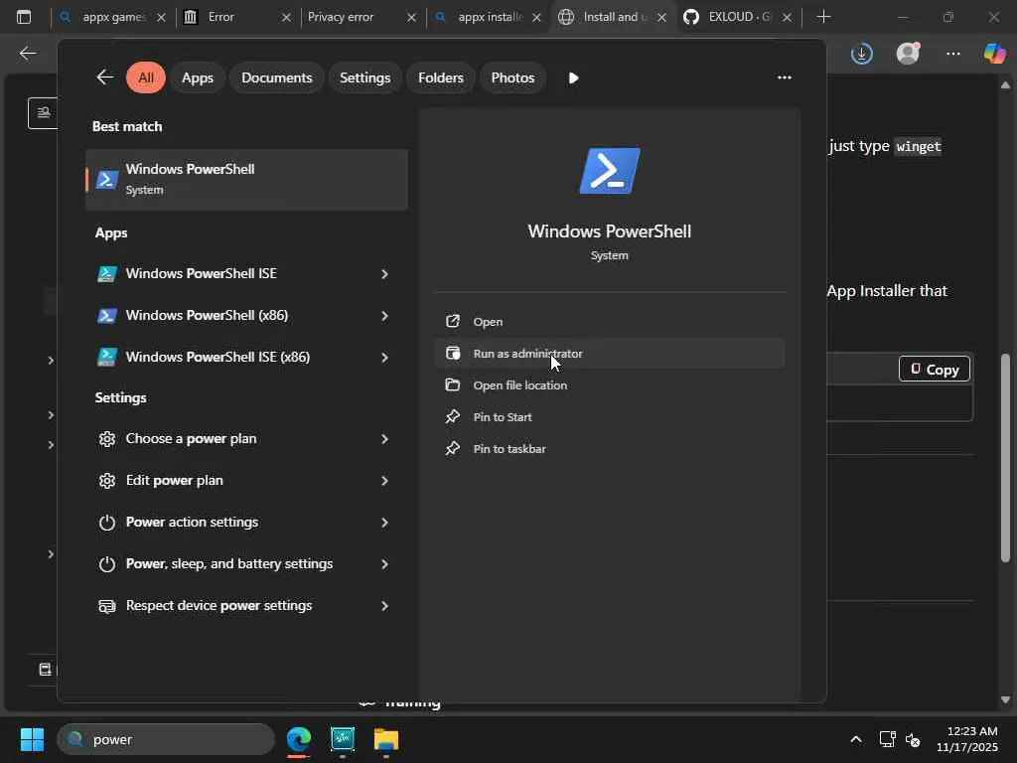Image resolution: width=1017 pixels, height=763 pixels.
Task: Choose Run as administrator
Action: coord(610,354)
